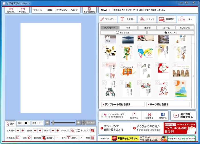This screenshot has height=144, width=200.
Task: Zoom out with the canvas minus button
Action: click(47, 123)
